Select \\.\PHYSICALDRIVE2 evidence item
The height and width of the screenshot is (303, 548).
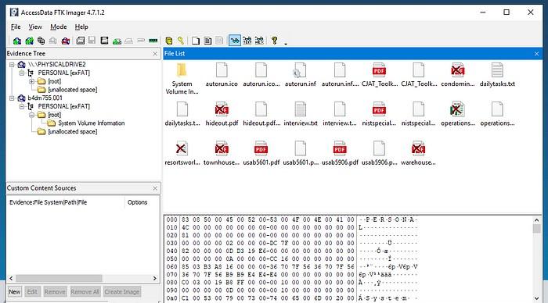pos(56,65)
